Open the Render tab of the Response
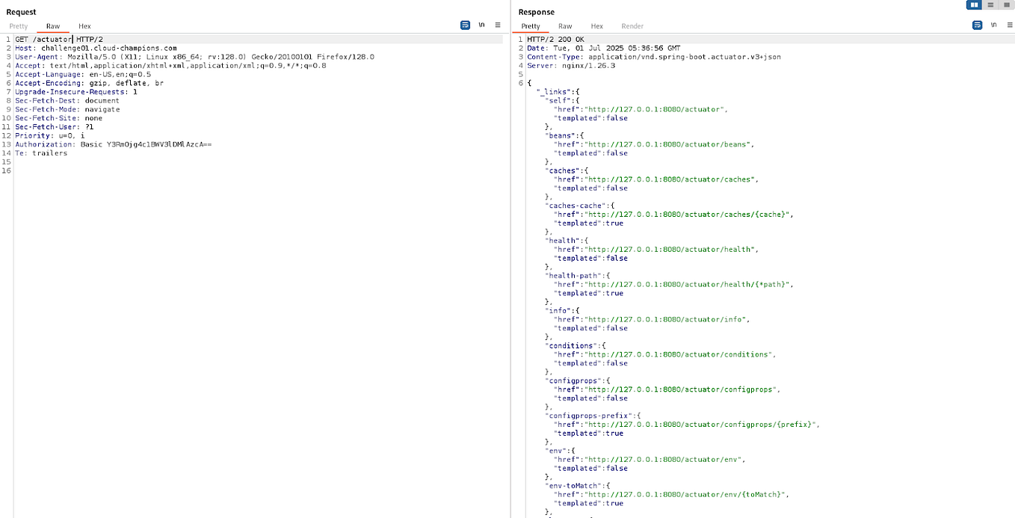The width and height of the screenshot is (1015, 518). coord(632,25)
